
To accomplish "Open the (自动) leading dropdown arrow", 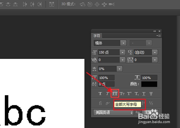I will pyautogui.click(x=155, y=52).
